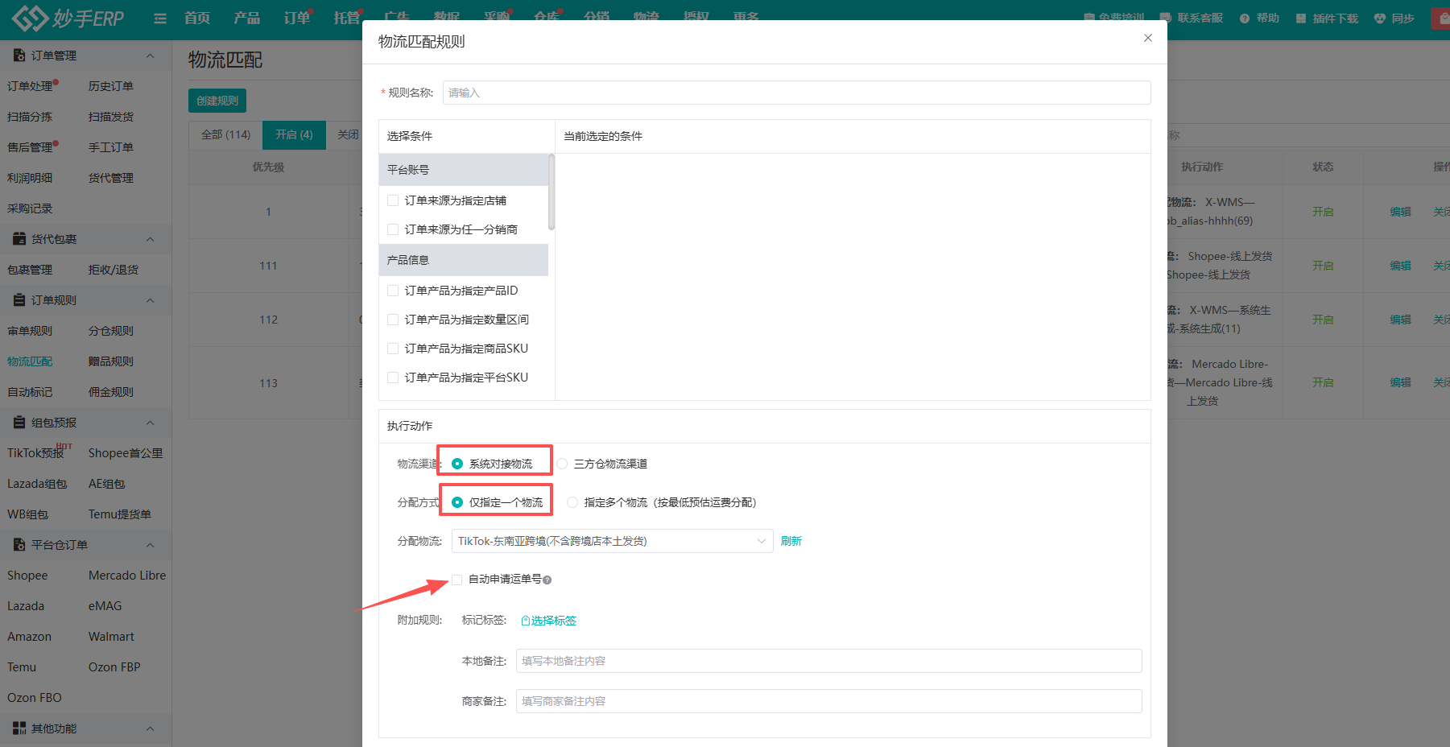Open 历史订单 in the sidebar

tap(111, 86)
